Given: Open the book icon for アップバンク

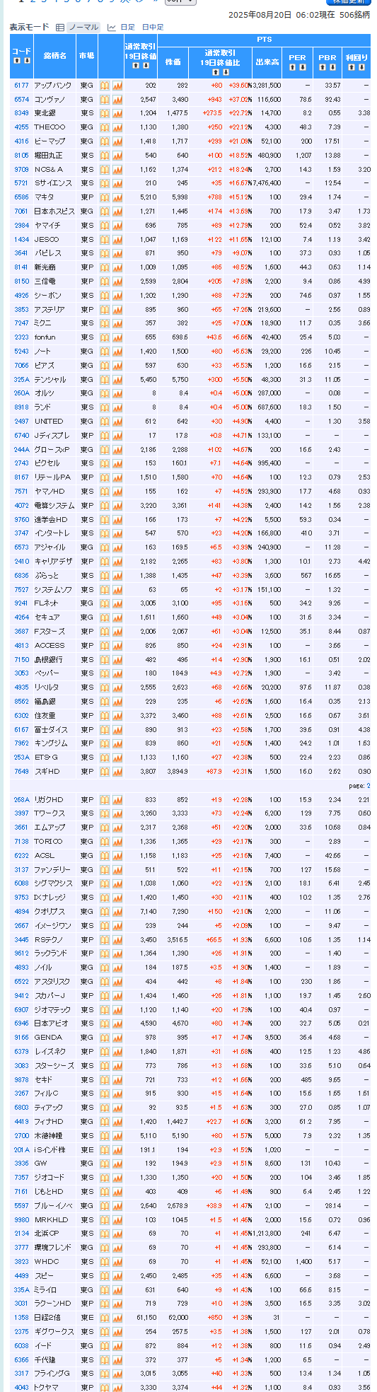Looking at the screenshot, I should coord(104,86).
